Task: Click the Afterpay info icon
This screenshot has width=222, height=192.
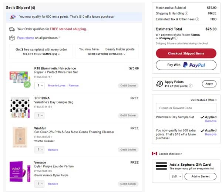Action: [x=176, y=38]
